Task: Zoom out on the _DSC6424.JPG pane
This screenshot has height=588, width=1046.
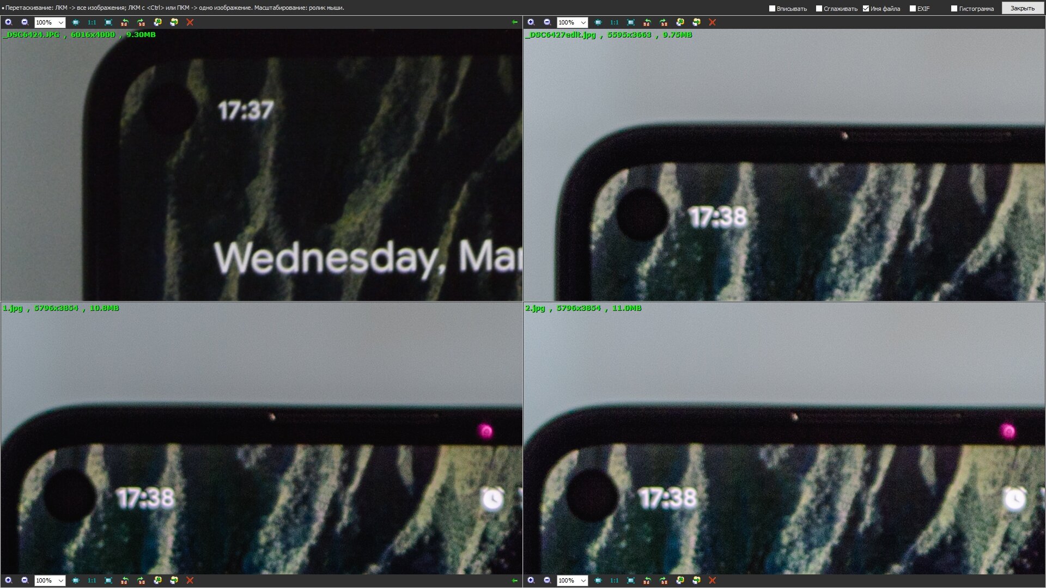Action: 25,22
